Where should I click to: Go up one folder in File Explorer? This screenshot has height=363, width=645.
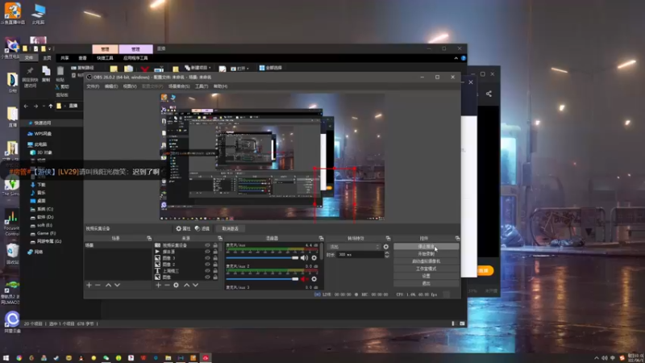[x=51, y=106]
